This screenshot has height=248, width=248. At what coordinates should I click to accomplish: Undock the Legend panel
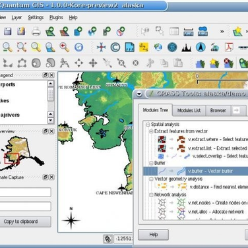coord(46,75)
